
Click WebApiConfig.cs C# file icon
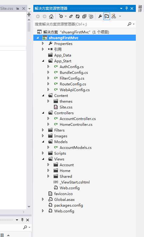coord(56,90)
